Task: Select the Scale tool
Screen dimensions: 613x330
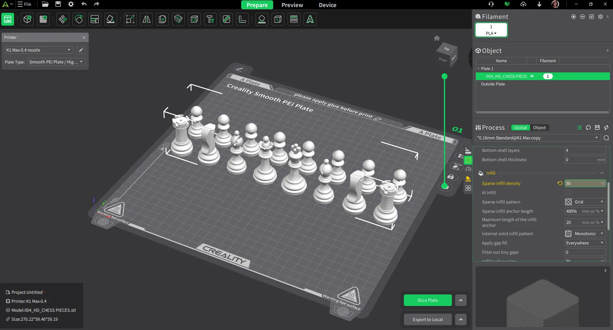Action: pyautogui.click(x=130, y=19)
